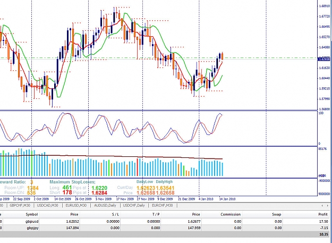The image size is (332, 243).
Task: Click the Room UP value 1384
Action: click(x=33, y=188)
